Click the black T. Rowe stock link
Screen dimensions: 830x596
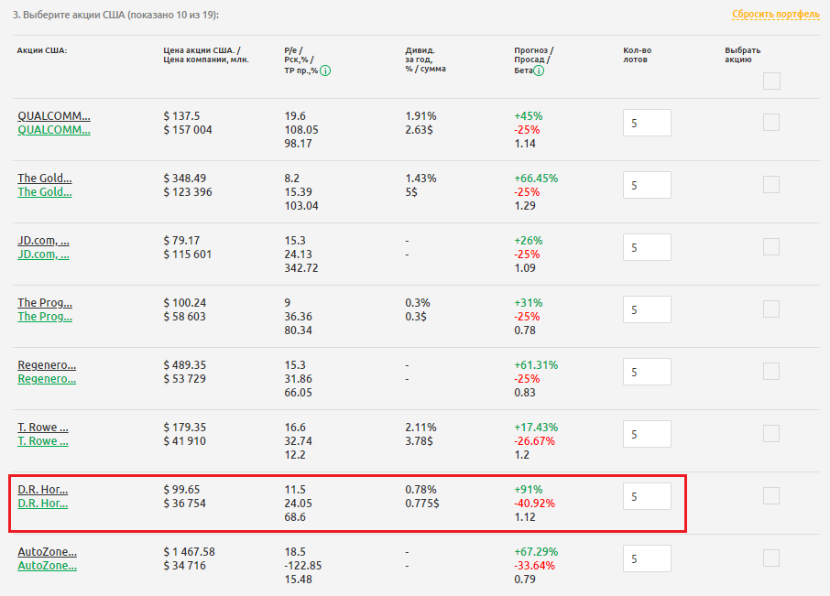43,428
